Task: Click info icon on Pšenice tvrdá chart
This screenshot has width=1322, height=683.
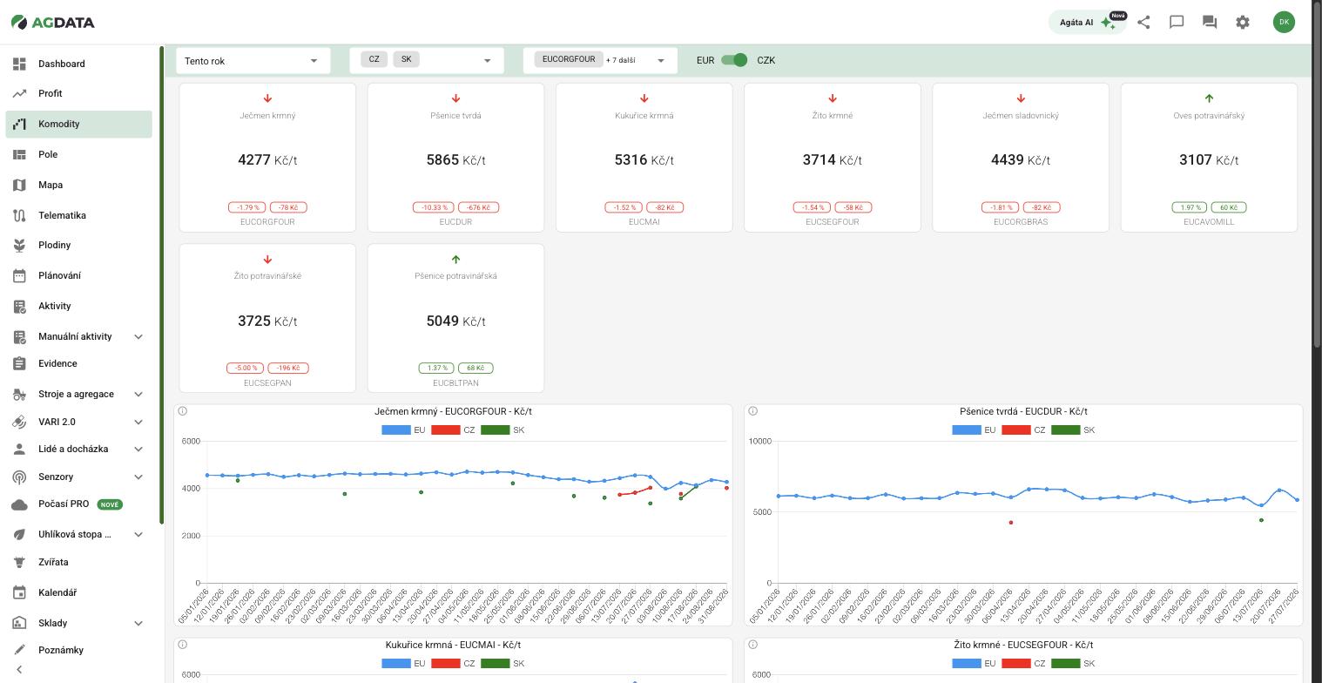Action: (753, 411)
